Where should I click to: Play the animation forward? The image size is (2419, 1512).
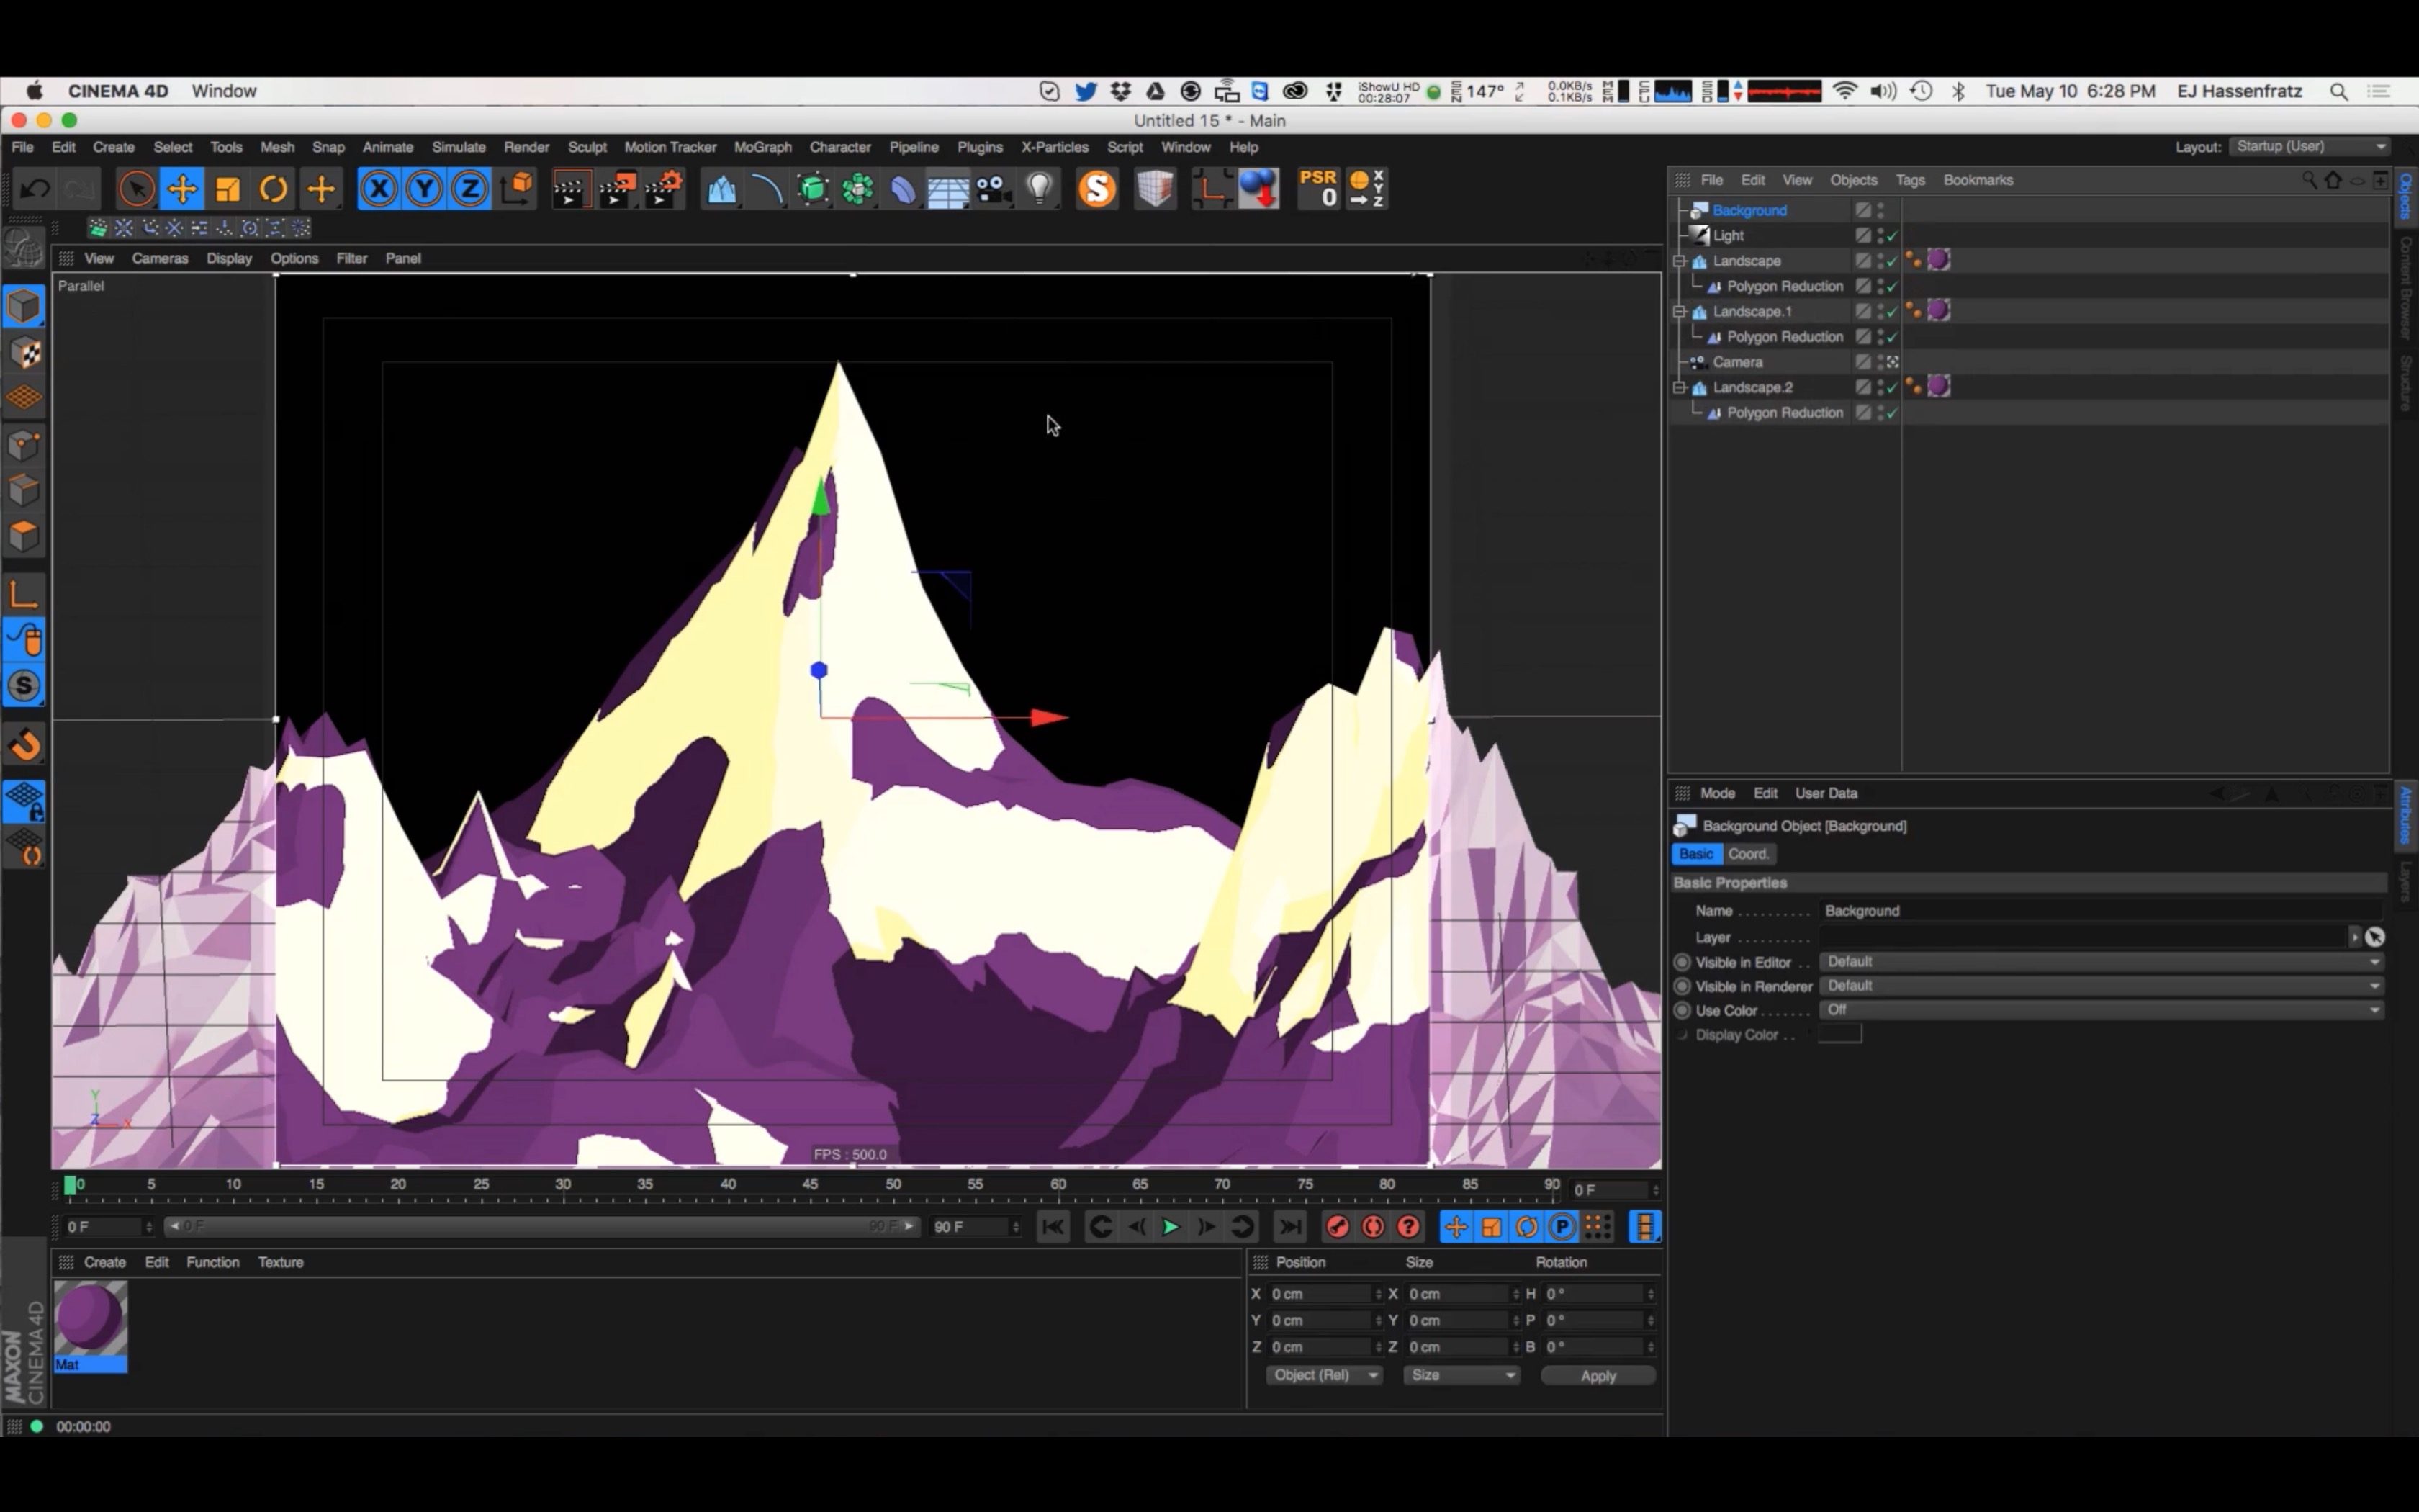tap(1169, 1227)
